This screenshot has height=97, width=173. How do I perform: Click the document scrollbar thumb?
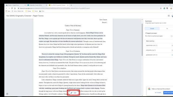click(x=142, y=40)
